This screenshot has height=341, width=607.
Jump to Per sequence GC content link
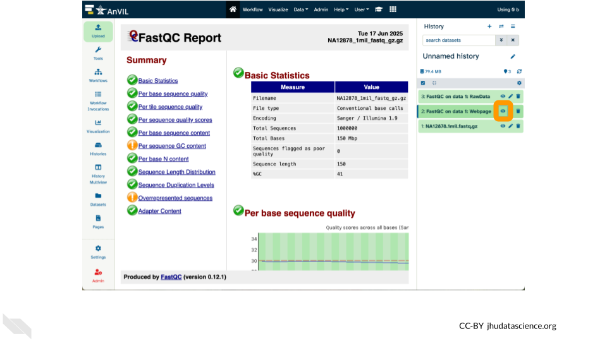click(172, 146)
